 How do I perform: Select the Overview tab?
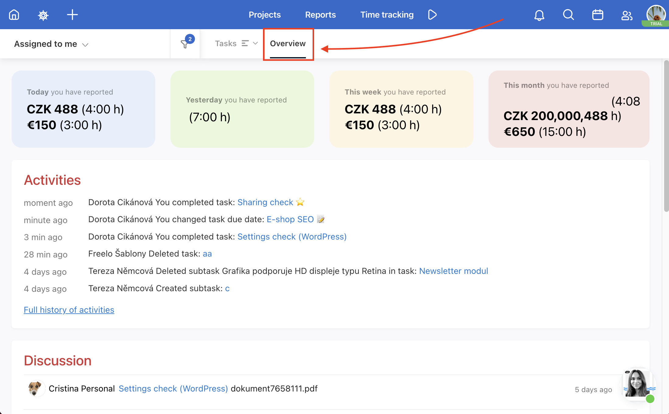tap(287, 43)
